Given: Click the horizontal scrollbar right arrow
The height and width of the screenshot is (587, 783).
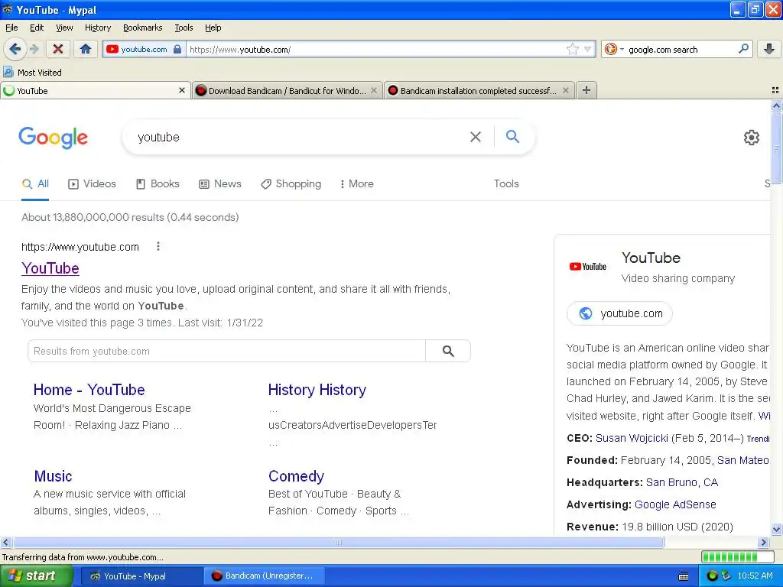Looking at the screenshot, I should click(x=763, y=542).
